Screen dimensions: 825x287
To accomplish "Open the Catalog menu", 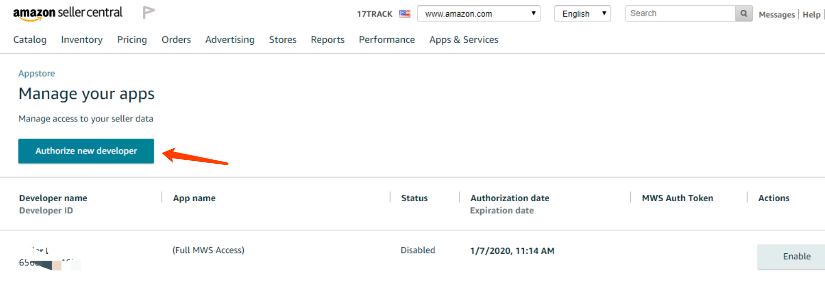I will pyautogui.click(x=30, y=39).
